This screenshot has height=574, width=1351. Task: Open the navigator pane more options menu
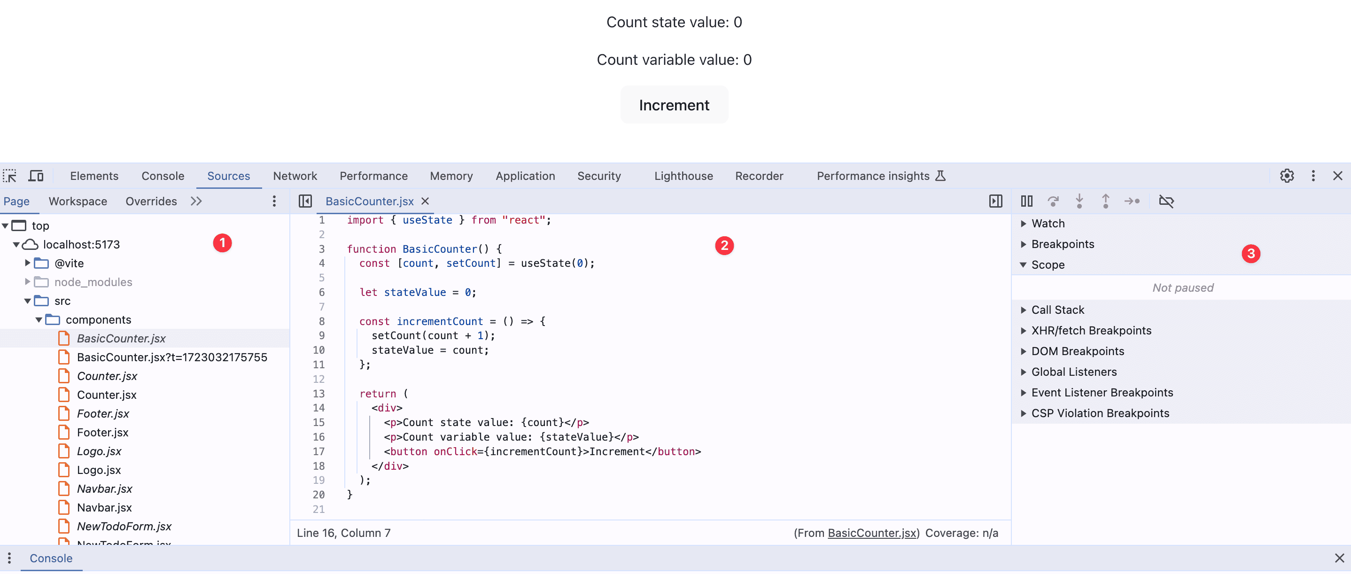tap(274, 202)
